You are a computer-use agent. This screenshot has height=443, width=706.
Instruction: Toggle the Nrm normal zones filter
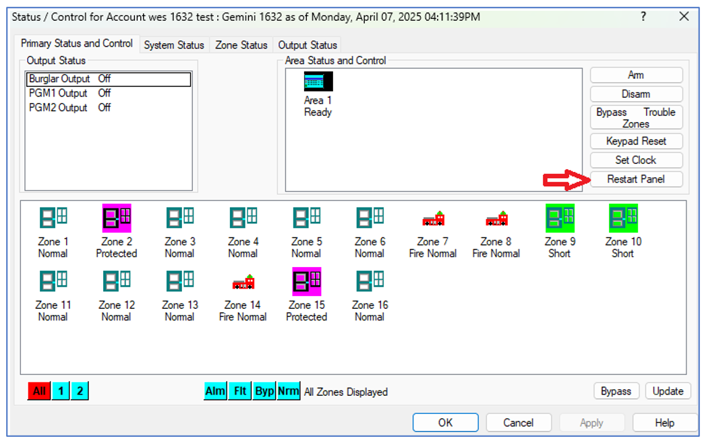[288, 391]
